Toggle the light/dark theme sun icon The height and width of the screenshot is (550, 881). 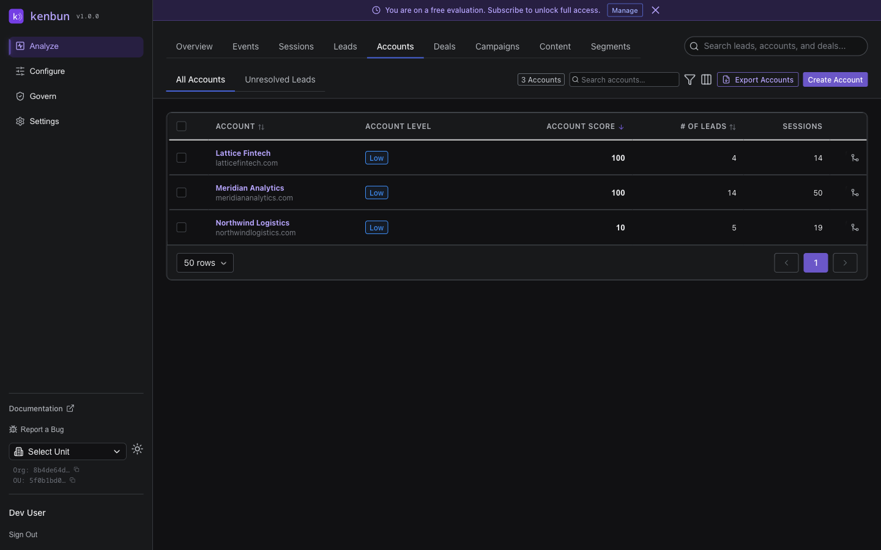pos(138,449)
